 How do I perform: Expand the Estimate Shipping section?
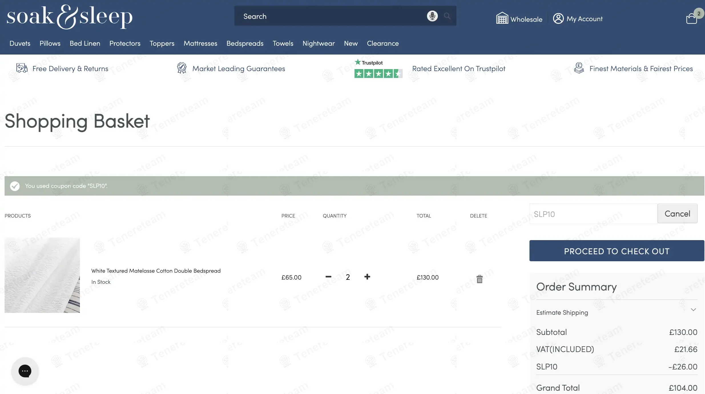pyautogui.click(x=617, y=312)
